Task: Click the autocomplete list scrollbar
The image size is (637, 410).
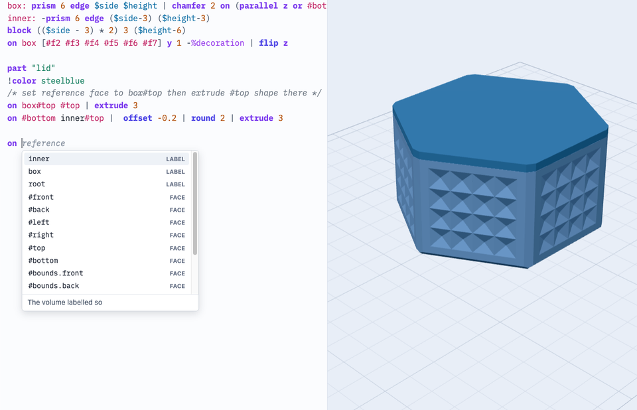Action: coord(195,203)
